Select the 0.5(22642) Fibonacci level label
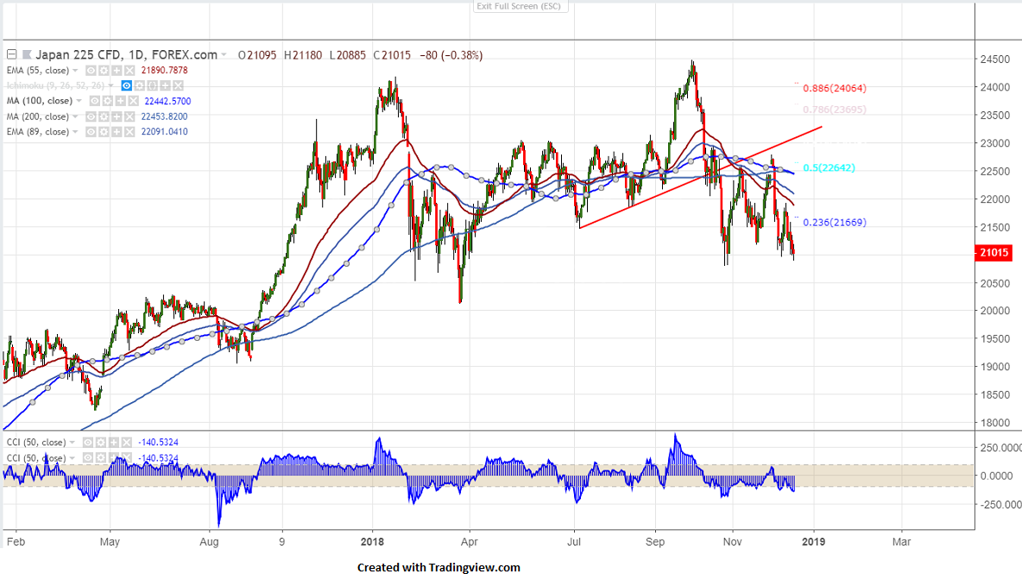 click(829, 167)
